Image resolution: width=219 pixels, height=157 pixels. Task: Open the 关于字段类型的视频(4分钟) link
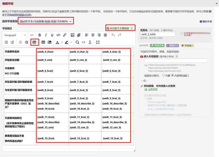(x=17, y=15)
